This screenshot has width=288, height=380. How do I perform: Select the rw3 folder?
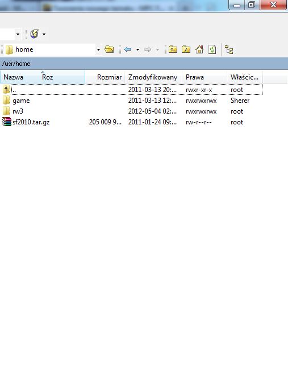coord(18,111)
